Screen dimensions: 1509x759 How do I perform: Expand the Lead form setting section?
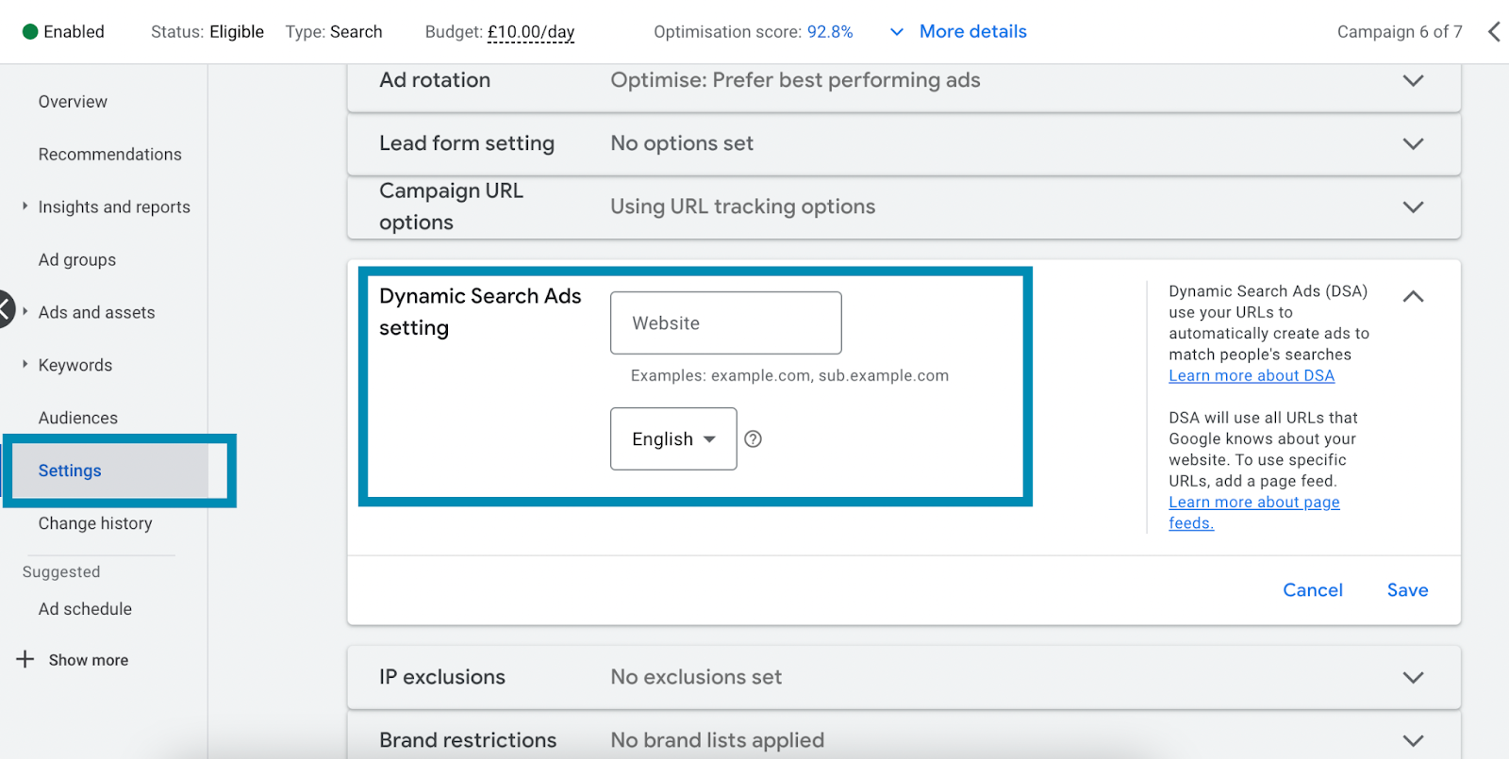1413,143
